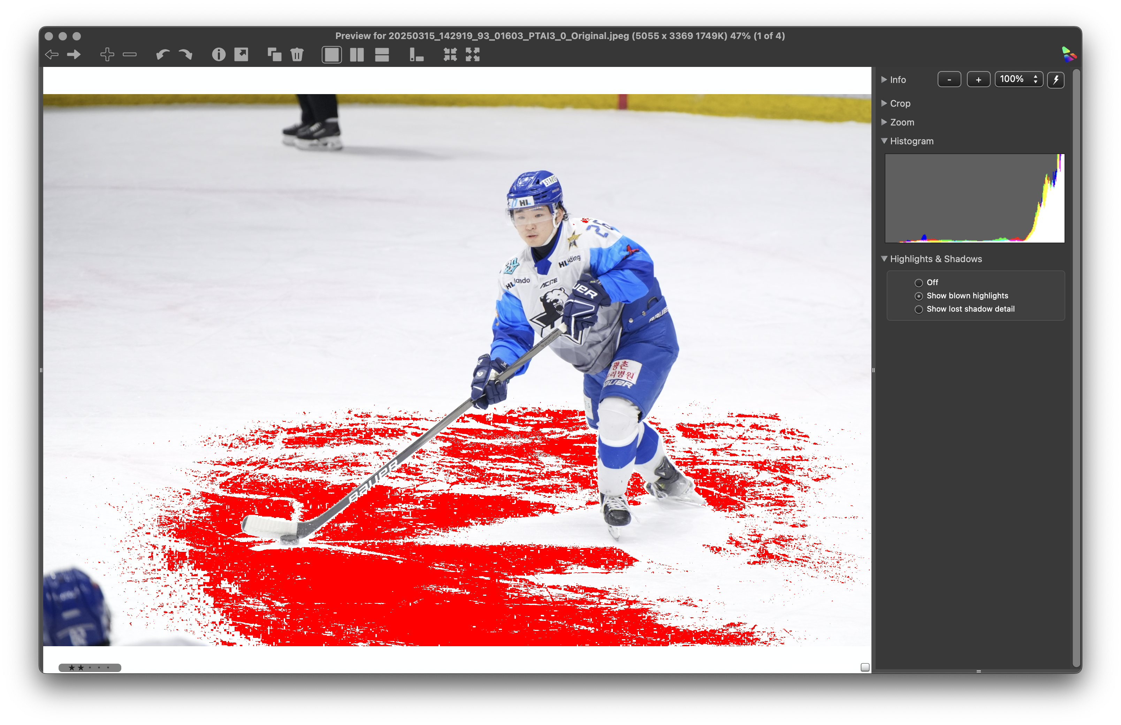Click the info circle toolbar icon
1121x725 pixels.
[219, 55]
